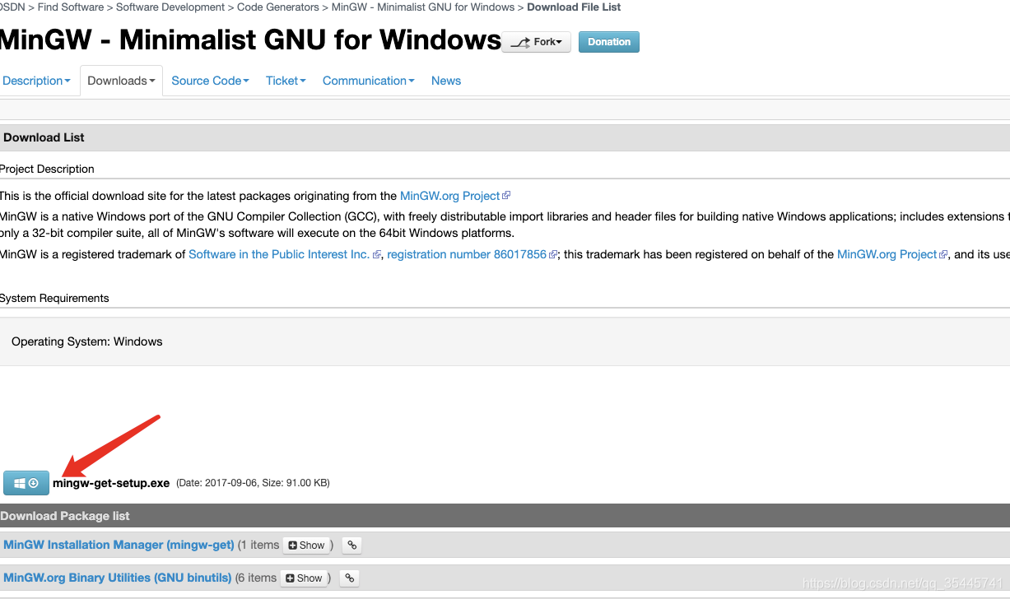
Task: Click the Download List heading
Action: click(44, 137)
